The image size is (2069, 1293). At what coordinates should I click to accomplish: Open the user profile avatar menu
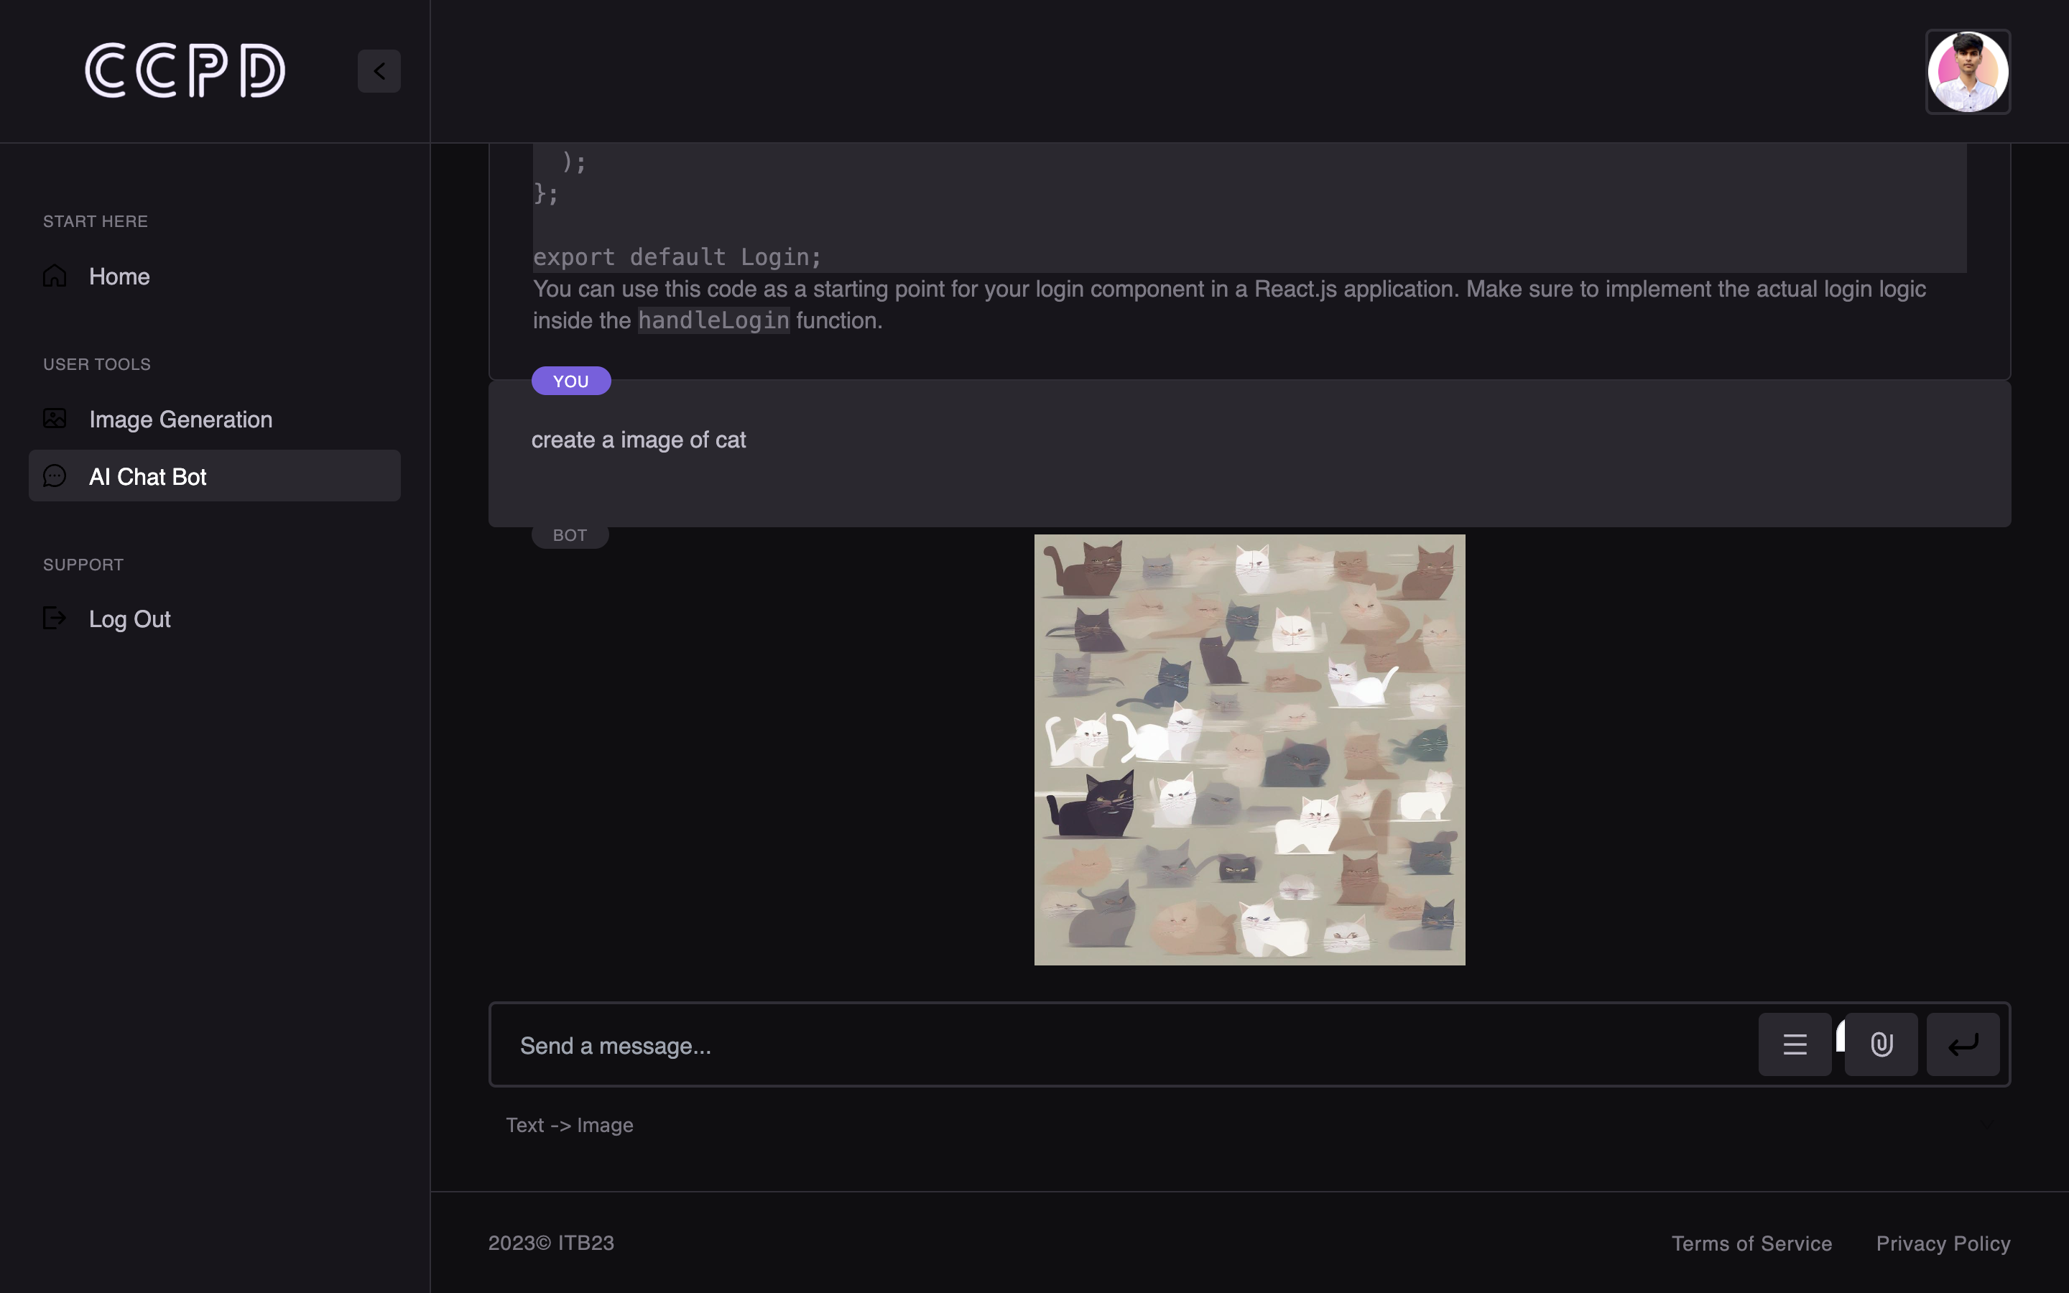[x=1967, y=72]
